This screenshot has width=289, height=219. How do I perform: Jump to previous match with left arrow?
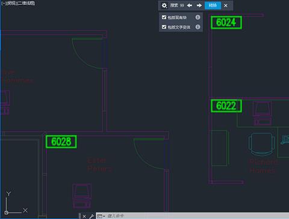(x=190, y=5)
